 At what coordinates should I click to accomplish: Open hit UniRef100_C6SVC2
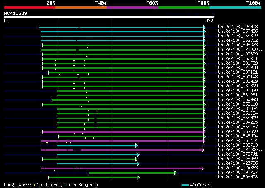238,40
